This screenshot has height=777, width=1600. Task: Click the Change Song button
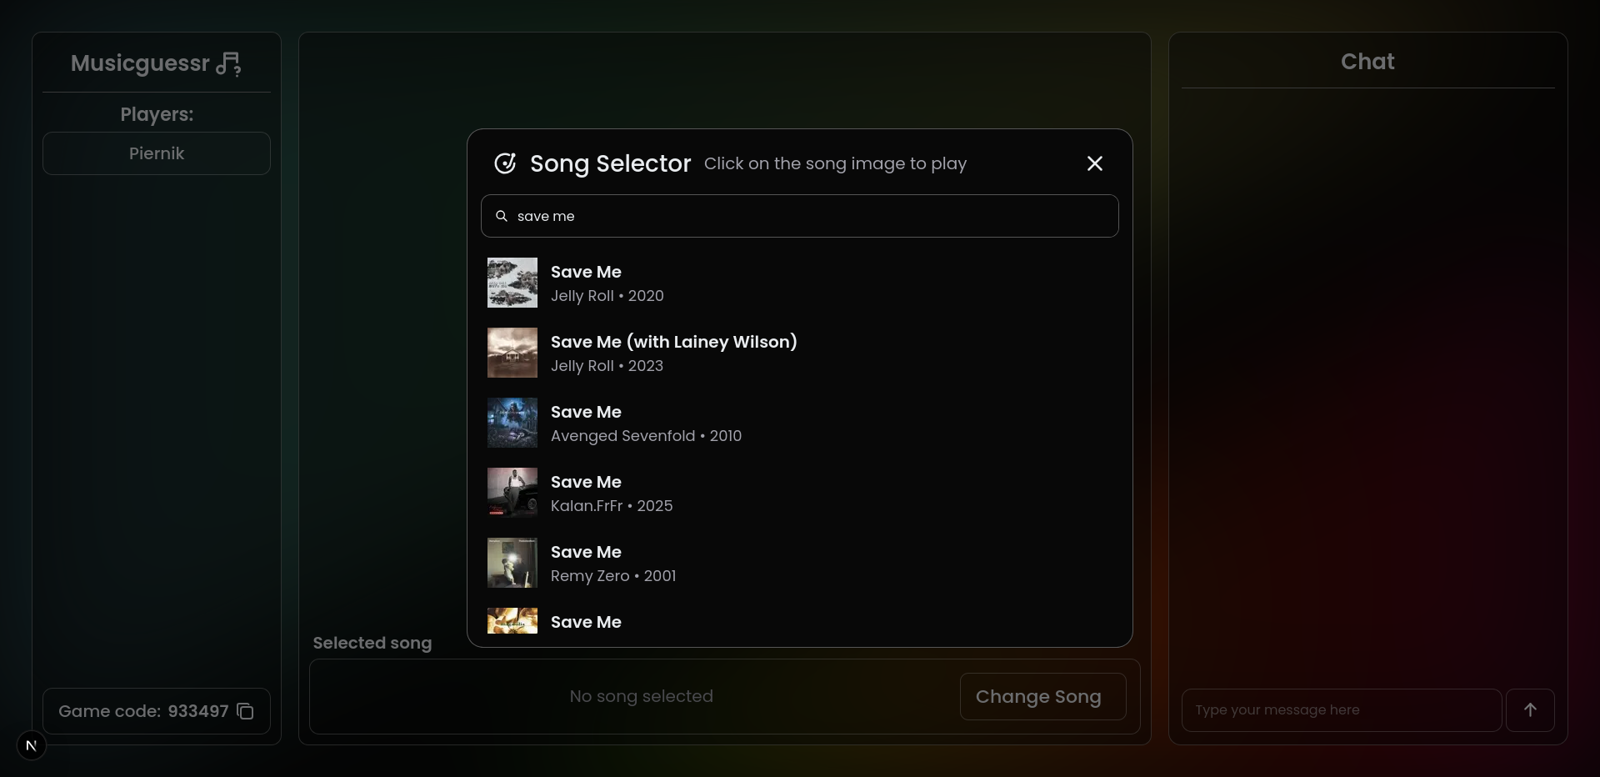[x=1043, y=697]
